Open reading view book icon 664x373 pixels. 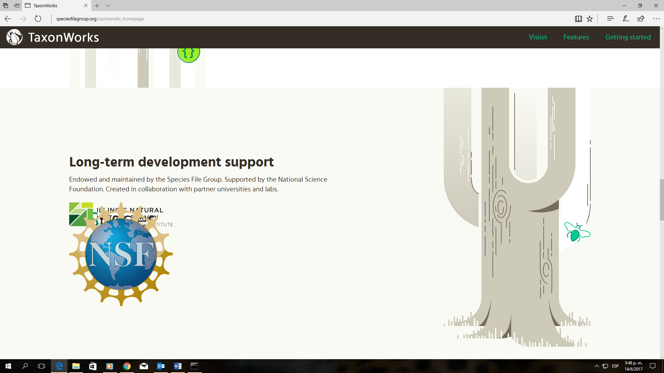point(578,19)
